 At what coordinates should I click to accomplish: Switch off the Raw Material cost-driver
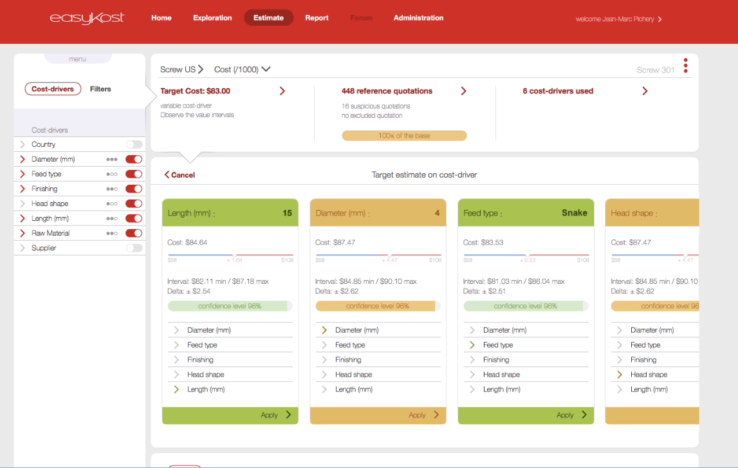point(134,233)
